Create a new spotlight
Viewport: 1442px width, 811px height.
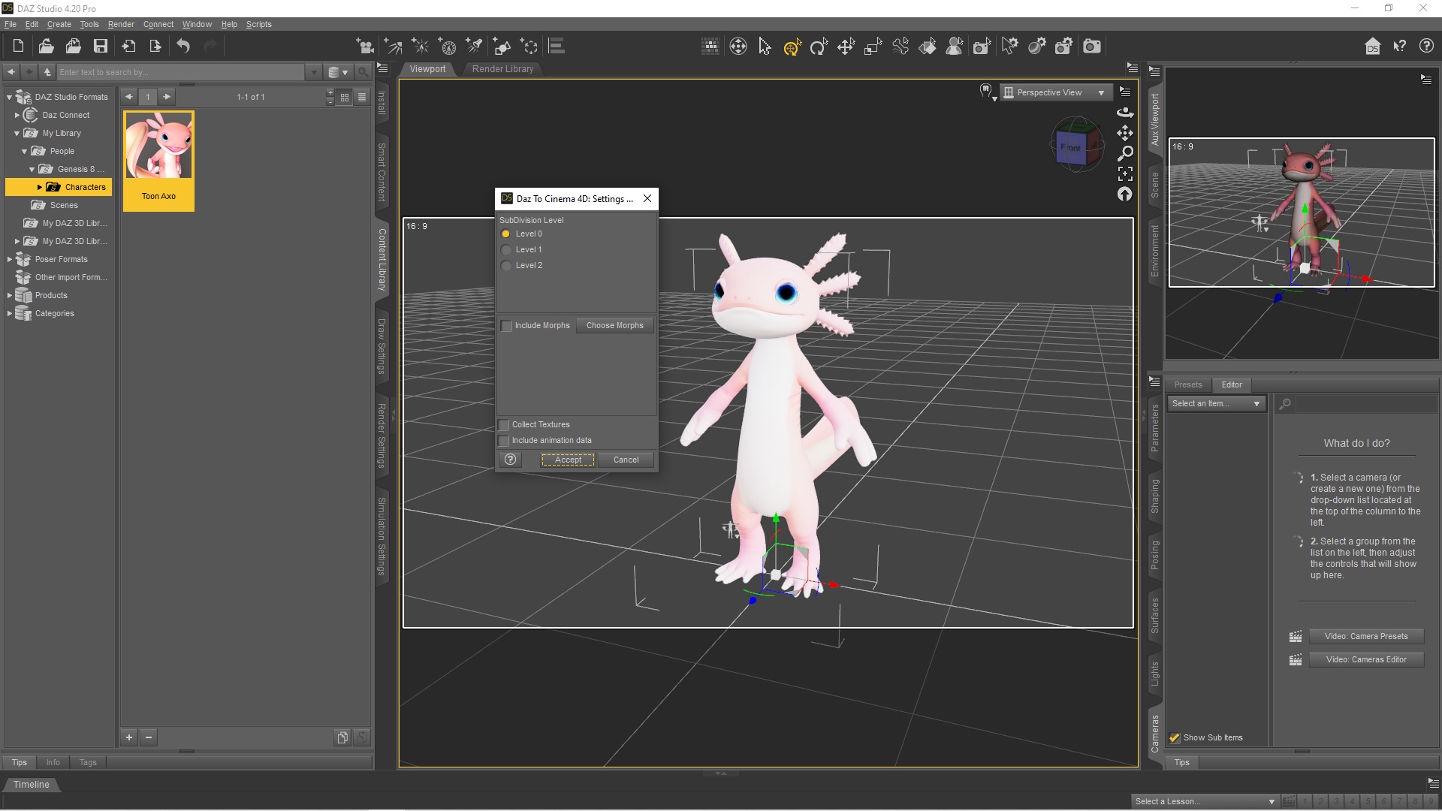tap(474, 47)
